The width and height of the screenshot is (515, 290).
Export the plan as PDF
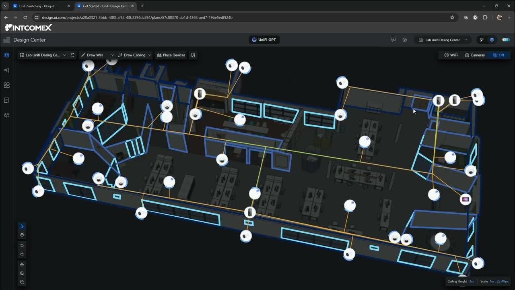click(193, 55)
